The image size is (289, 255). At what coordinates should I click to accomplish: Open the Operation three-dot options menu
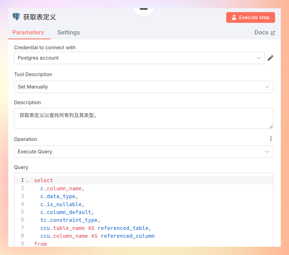pyautogui.click(x=271, y=139)
